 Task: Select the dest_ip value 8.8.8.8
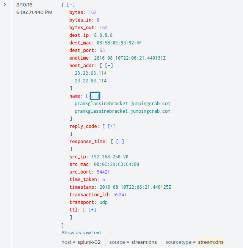coord(103,35)
